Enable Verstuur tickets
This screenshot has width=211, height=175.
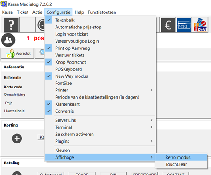point(100,55)
